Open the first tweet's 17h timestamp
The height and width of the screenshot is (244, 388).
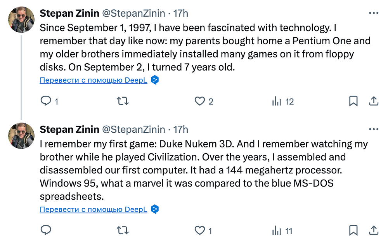coord(180,13)
